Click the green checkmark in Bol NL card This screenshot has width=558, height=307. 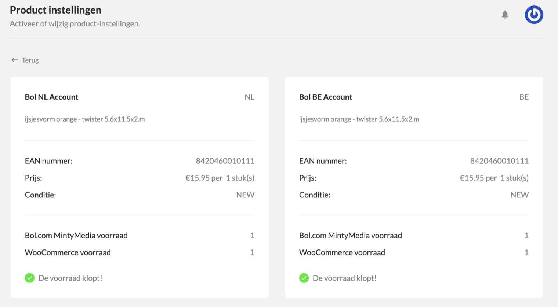point(30,278)
